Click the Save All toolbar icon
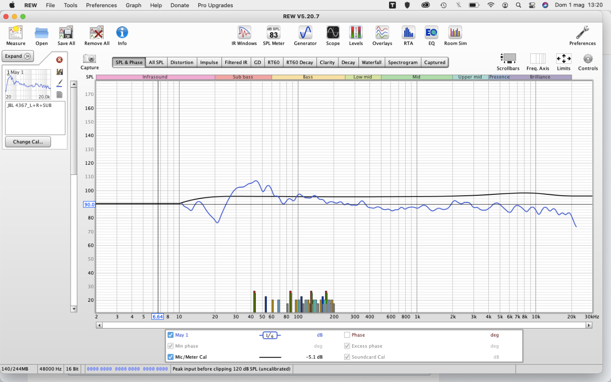 (66, 36)
